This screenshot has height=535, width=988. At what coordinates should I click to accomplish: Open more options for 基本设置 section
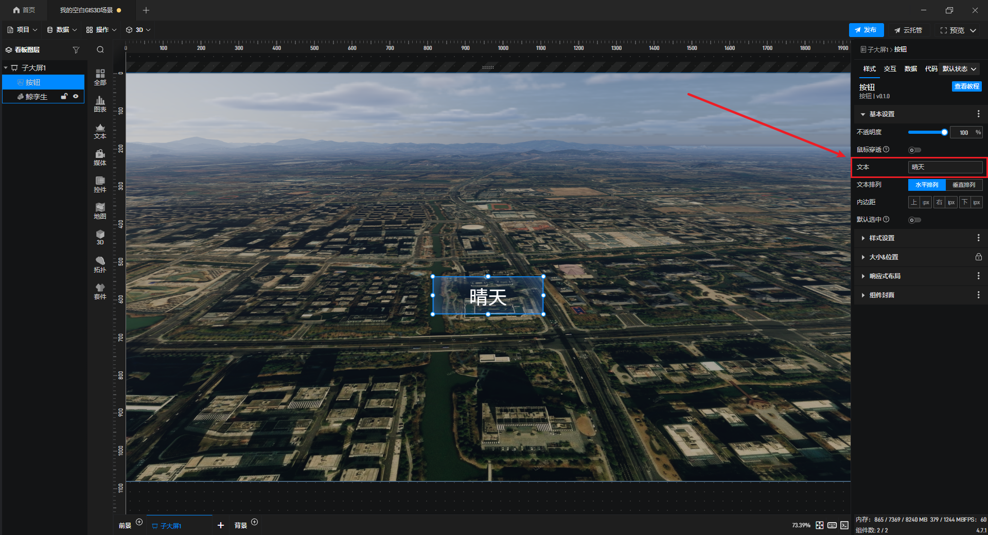coord(979,114)
